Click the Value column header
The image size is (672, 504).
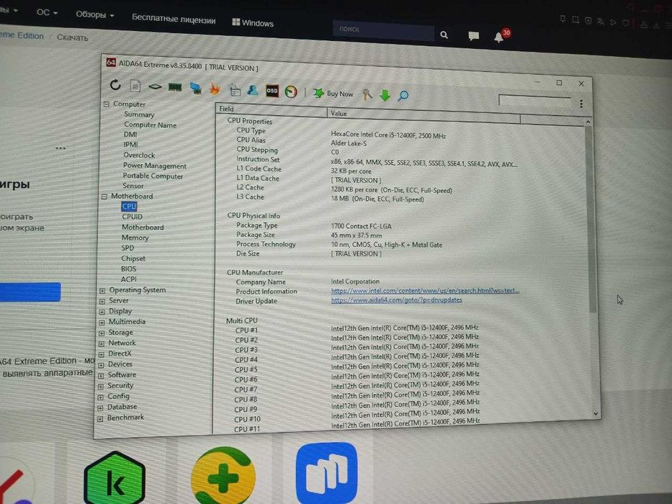tap(424, 115)
